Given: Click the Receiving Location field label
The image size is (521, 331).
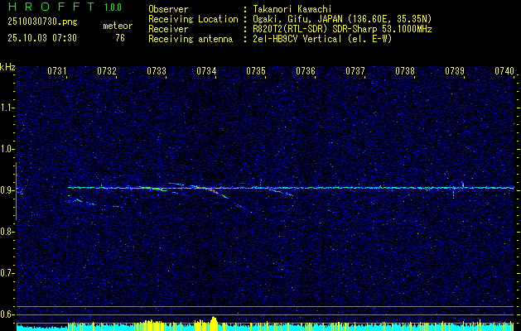Looking at the screenshot, I should (193, 19).
